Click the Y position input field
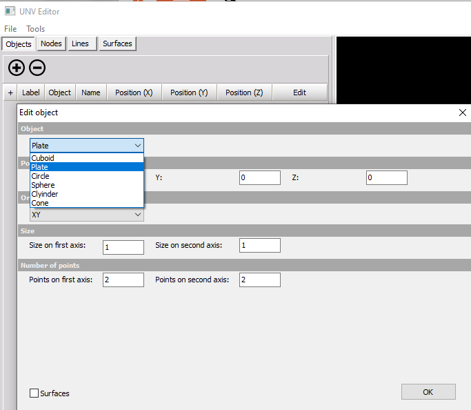Image resolution: width=471 pixels, height=410 pixels. pyautogui.click(x=260, y=177)
